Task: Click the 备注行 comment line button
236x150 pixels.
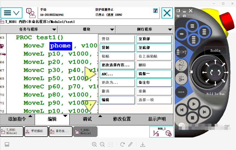Action: pyautogui.click(x=154, y=82)
